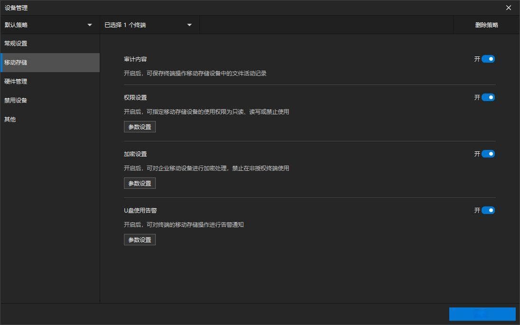Open 参数设置 under 加密设置
This screenshot has width=520, height=325.
(140, 183)
